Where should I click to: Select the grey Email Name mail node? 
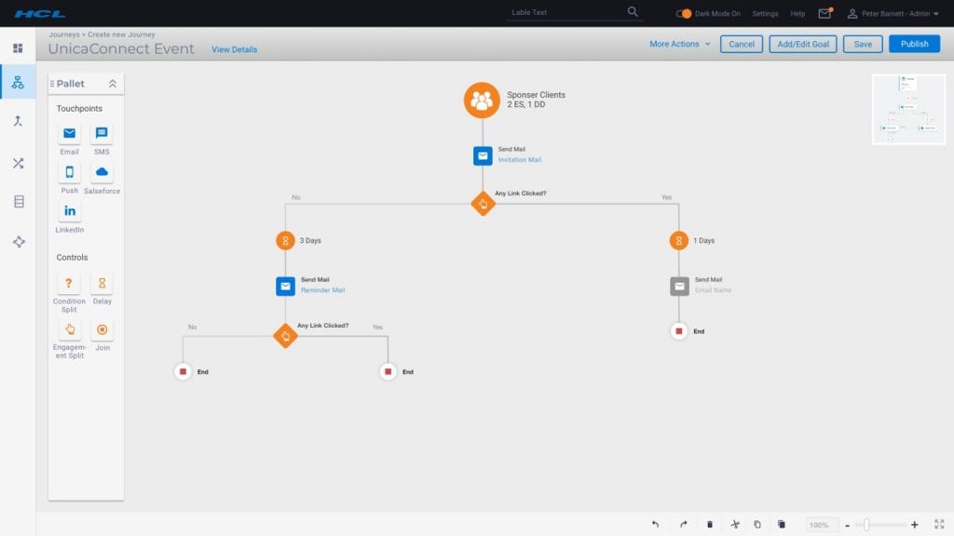(x=679, y=287)
